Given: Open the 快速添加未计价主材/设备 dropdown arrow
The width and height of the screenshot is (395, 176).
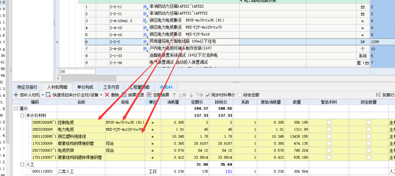Looking at the screenshot, I should point(101,95).
